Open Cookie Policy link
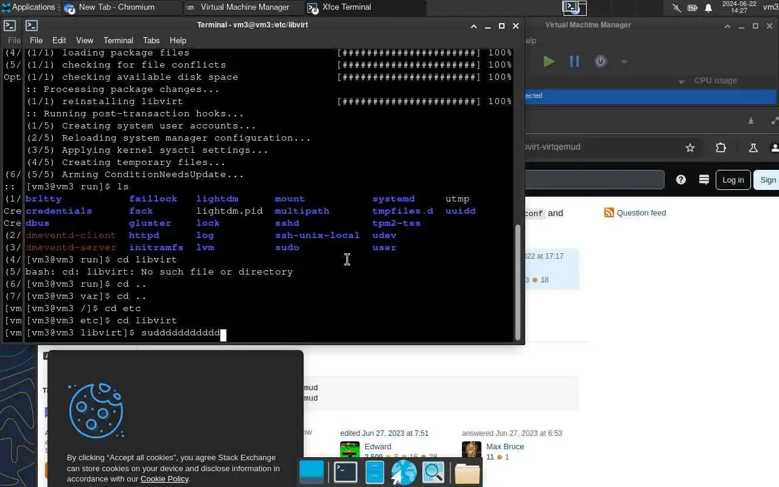779x487 pixels. coord(164,478)
